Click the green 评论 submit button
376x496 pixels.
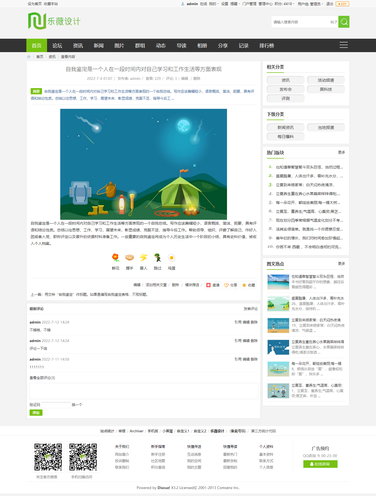click(x=36, y=413)
